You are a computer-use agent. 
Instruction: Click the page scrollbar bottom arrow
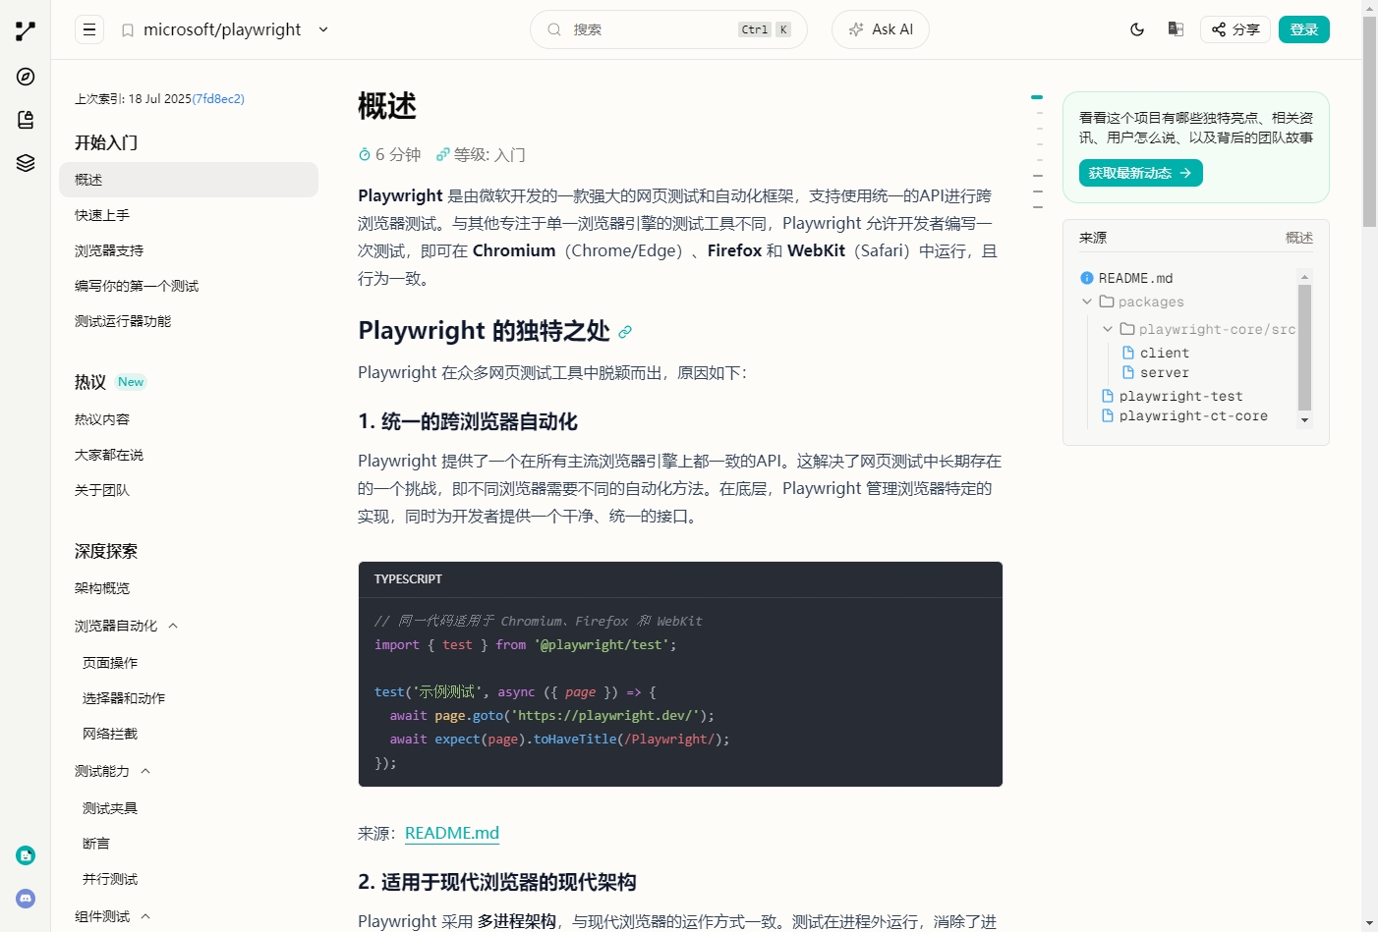point(1369,924)
